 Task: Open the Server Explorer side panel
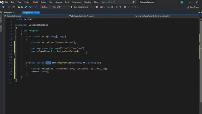1,17
